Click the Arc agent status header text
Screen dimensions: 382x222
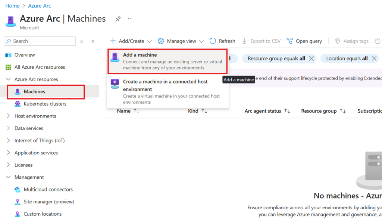pyautogui.click(x=263, y=111)
